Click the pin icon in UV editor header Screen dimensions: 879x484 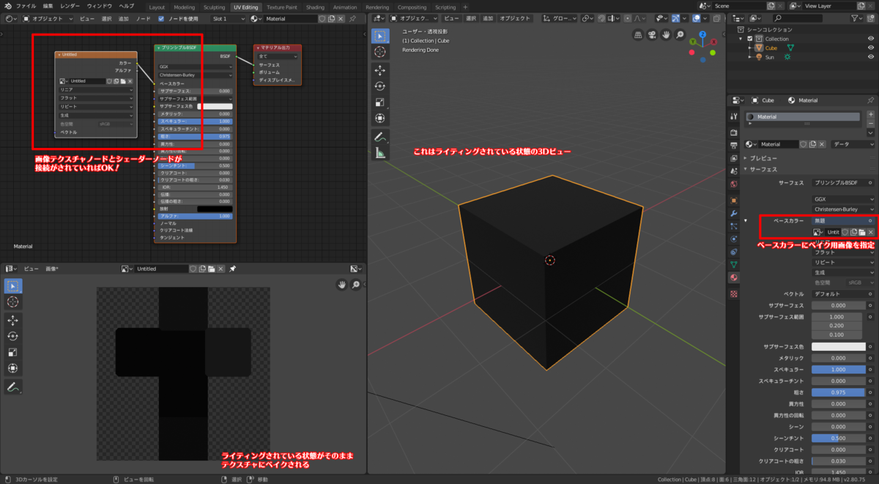[x=232, y=269]
